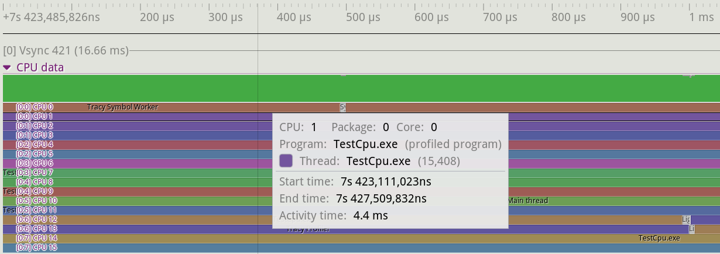
Task: Select the CPU 12 row label
Action: point(36,219)
